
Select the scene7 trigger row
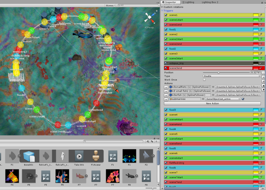[214, 173]
